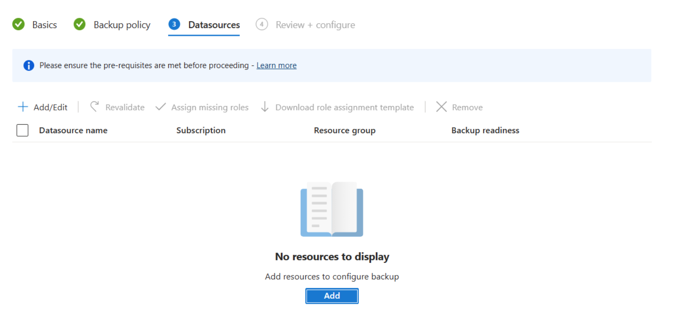Open the Learn more link
This screenshot has height=322, width=673.
coord(277,66)
